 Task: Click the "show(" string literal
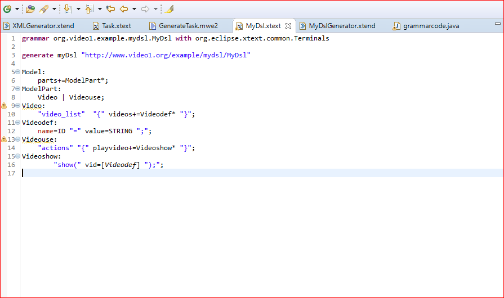(67, 165)
